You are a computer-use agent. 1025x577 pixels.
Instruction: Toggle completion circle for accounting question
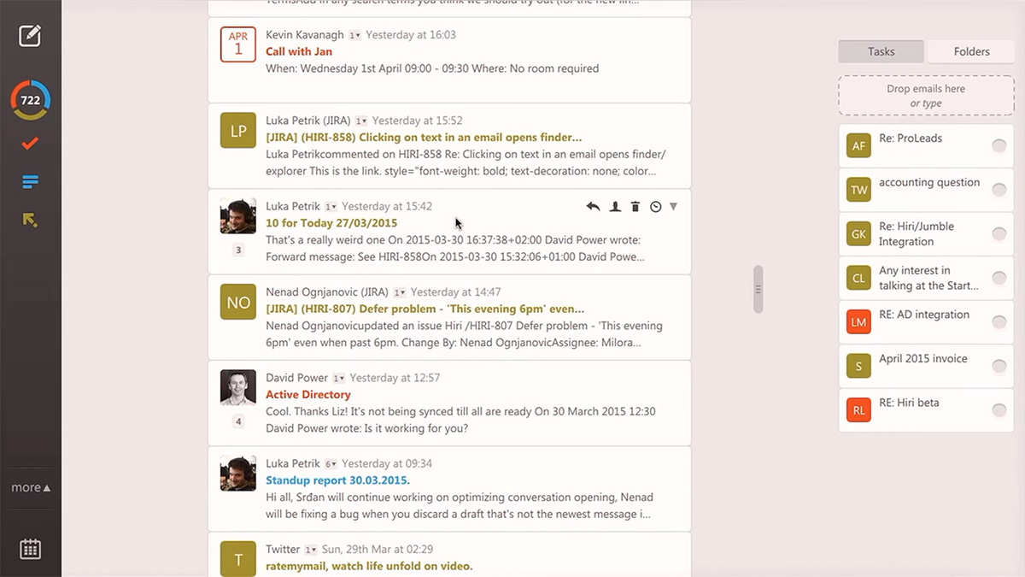point(999,190)
